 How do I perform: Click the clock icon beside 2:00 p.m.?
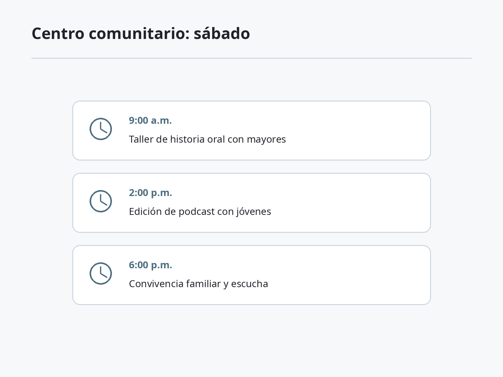pyautogui.click(x=101, y=201)
